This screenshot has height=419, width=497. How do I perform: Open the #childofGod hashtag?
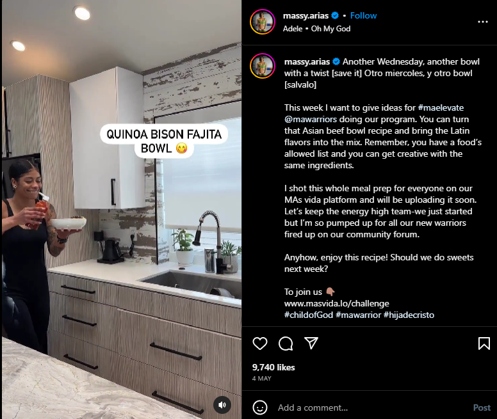click(x=309, y=315)
